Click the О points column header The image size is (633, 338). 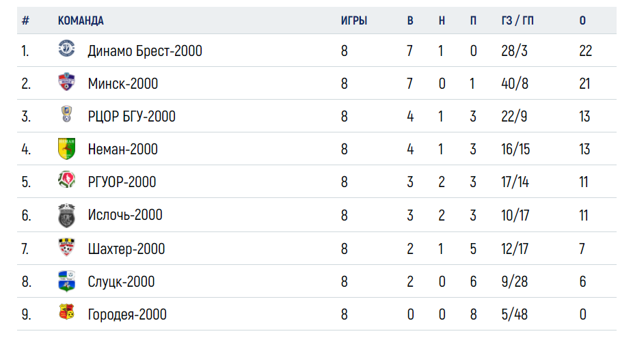[582, 20]
